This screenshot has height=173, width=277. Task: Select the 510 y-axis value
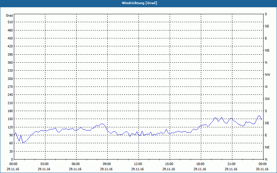coord(10,22)
